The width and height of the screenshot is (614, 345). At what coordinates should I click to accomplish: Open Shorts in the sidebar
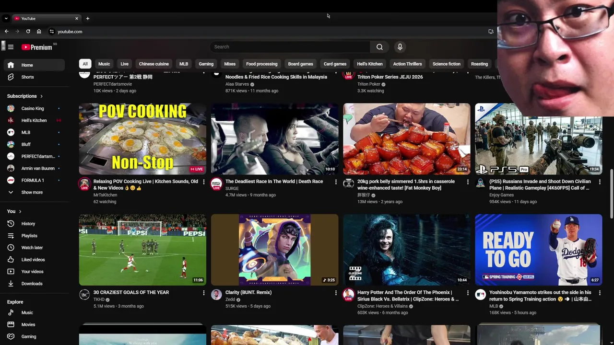pyautogui.click(x=34, y=77)
